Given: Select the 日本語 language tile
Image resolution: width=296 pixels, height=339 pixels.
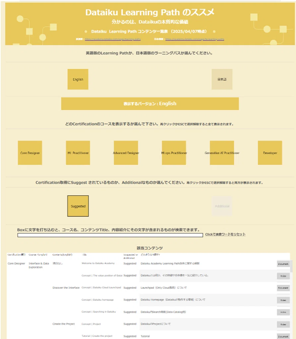Looking at the screenshot, I should 222,79.
